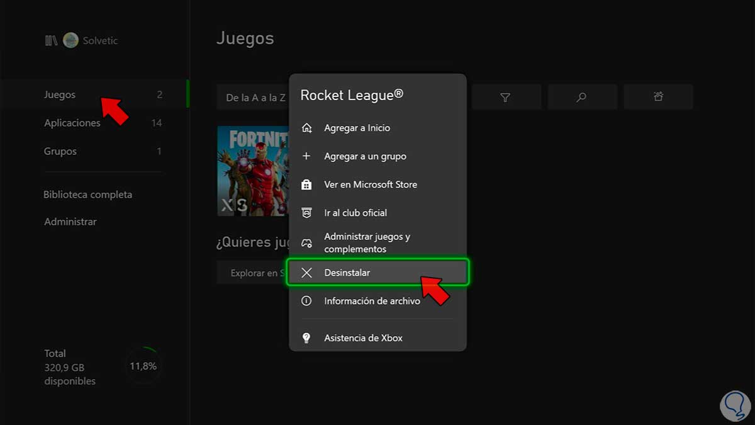Select the Fortnite game tile
The height and width of the screenshot is (425, 755).
pyautogui.click(x=254, y=171)
